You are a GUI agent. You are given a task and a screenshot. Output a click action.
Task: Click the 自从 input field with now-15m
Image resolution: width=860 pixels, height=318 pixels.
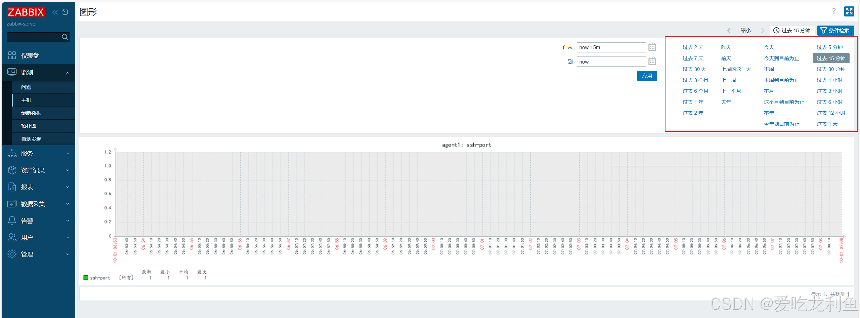[x=611, y=47]
